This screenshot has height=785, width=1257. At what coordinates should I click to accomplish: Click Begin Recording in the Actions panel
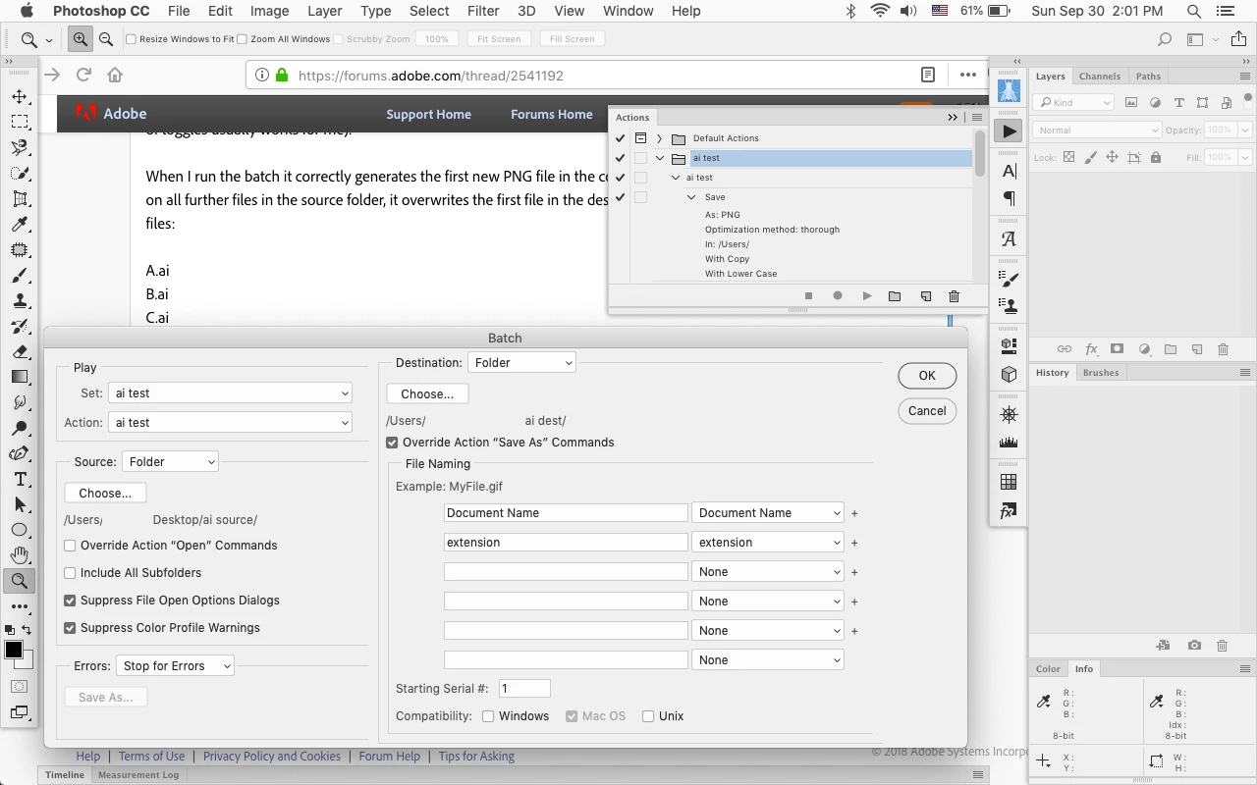838,296
